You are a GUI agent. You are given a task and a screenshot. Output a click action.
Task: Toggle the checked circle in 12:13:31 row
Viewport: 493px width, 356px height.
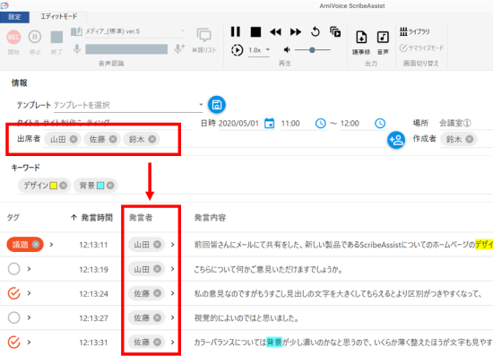click(13, 342)
